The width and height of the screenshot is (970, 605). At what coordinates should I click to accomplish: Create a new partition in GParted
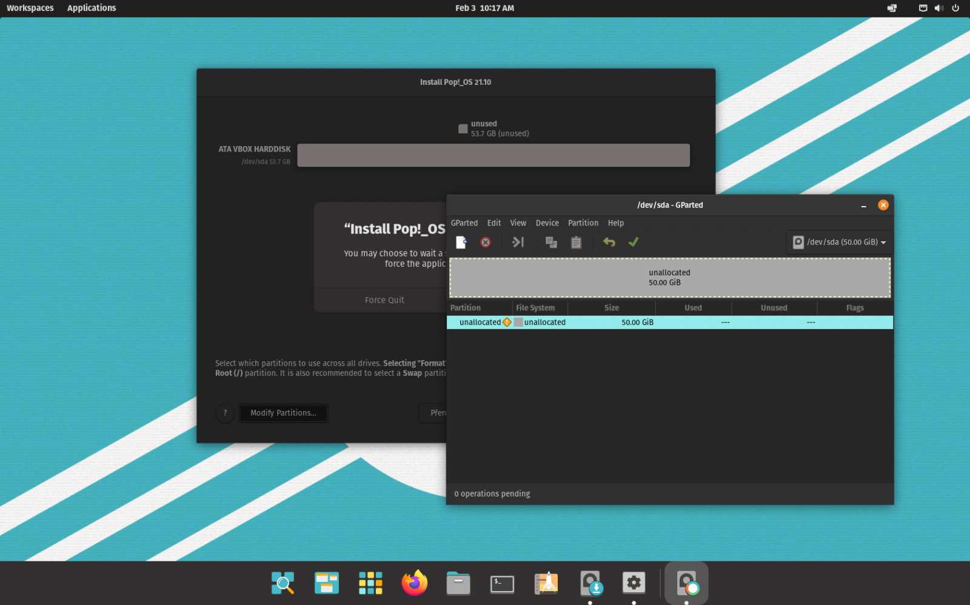(x=461, y=242)
